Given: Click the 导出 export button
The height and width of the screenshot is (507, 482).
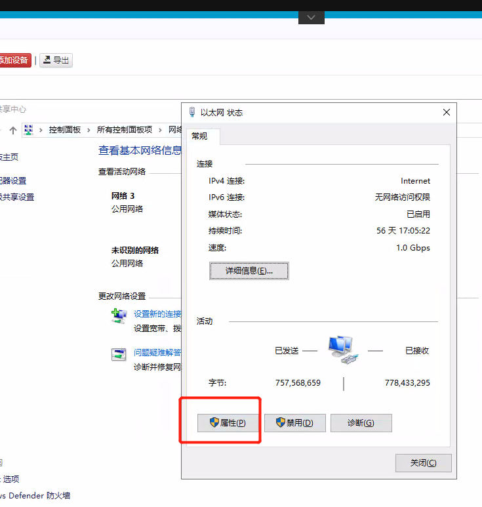Looking at the screenshot, I should pos(56,60).
